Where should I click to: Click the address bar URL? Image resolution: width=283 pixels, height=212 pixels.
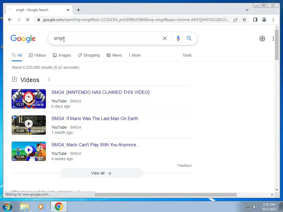pos(136,20)
